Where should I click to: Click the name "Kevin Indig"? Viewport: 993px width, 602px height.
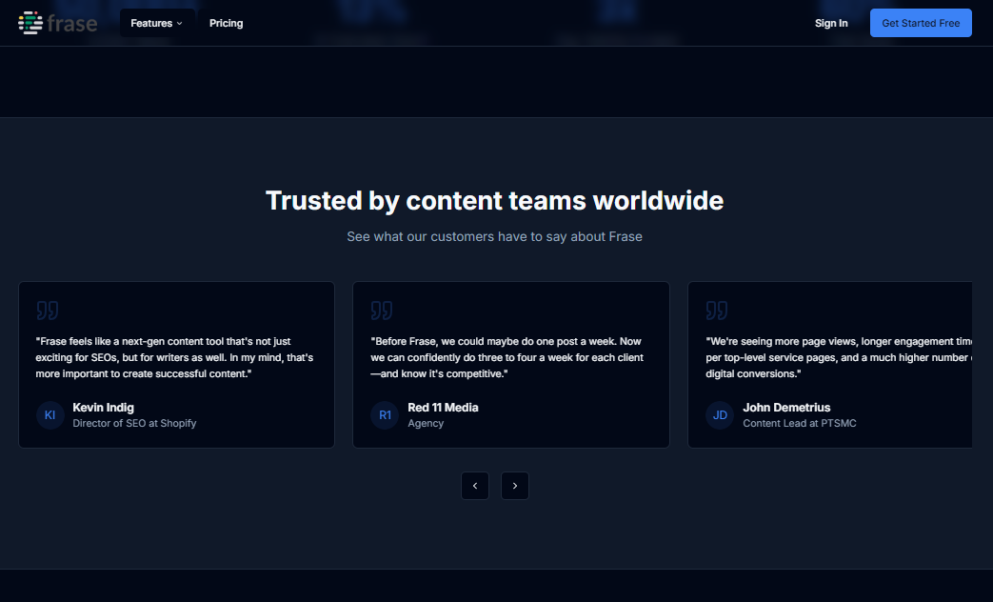pos(103,408)
